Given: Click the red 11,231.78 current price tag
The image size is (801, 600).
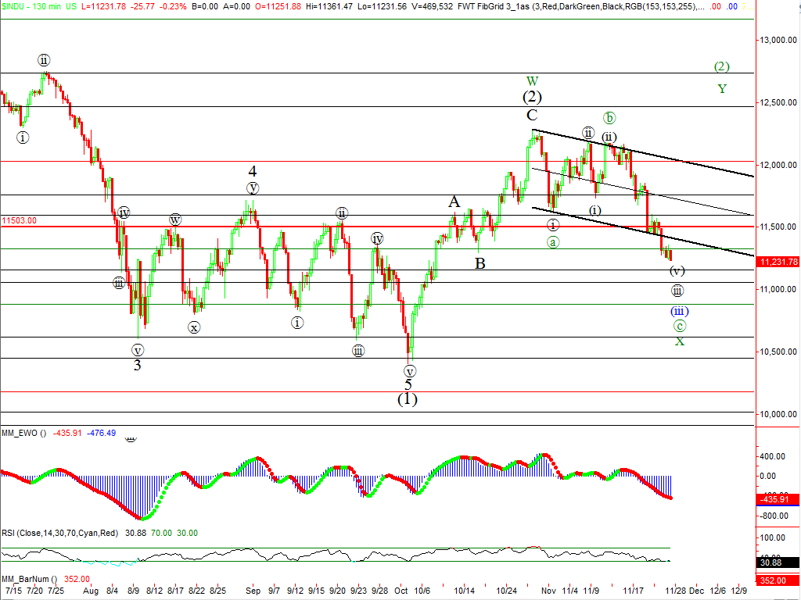Looking at the screenshot, I should 778,262.
